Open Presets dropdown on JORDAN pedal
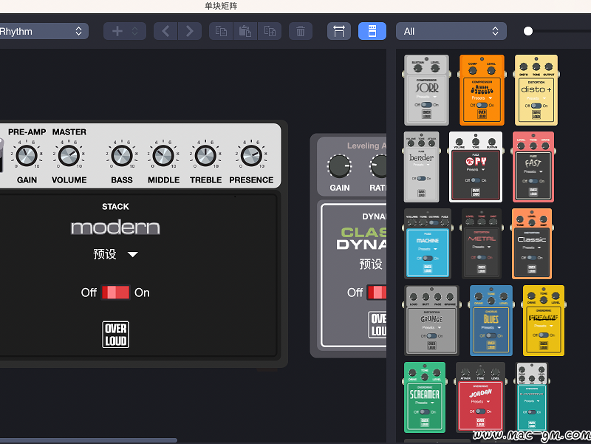Screen dimensions: 591x444 pyautogui.click(x=480, y=401)
